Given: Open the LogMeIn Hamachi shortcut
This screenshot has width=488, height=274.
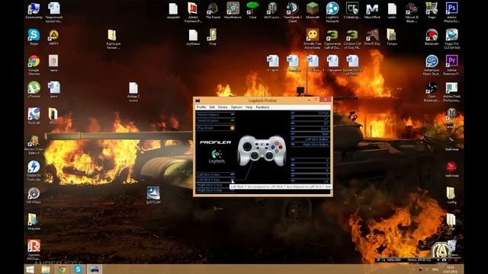Looking at the screenshot, I should (x=332, y=12).
